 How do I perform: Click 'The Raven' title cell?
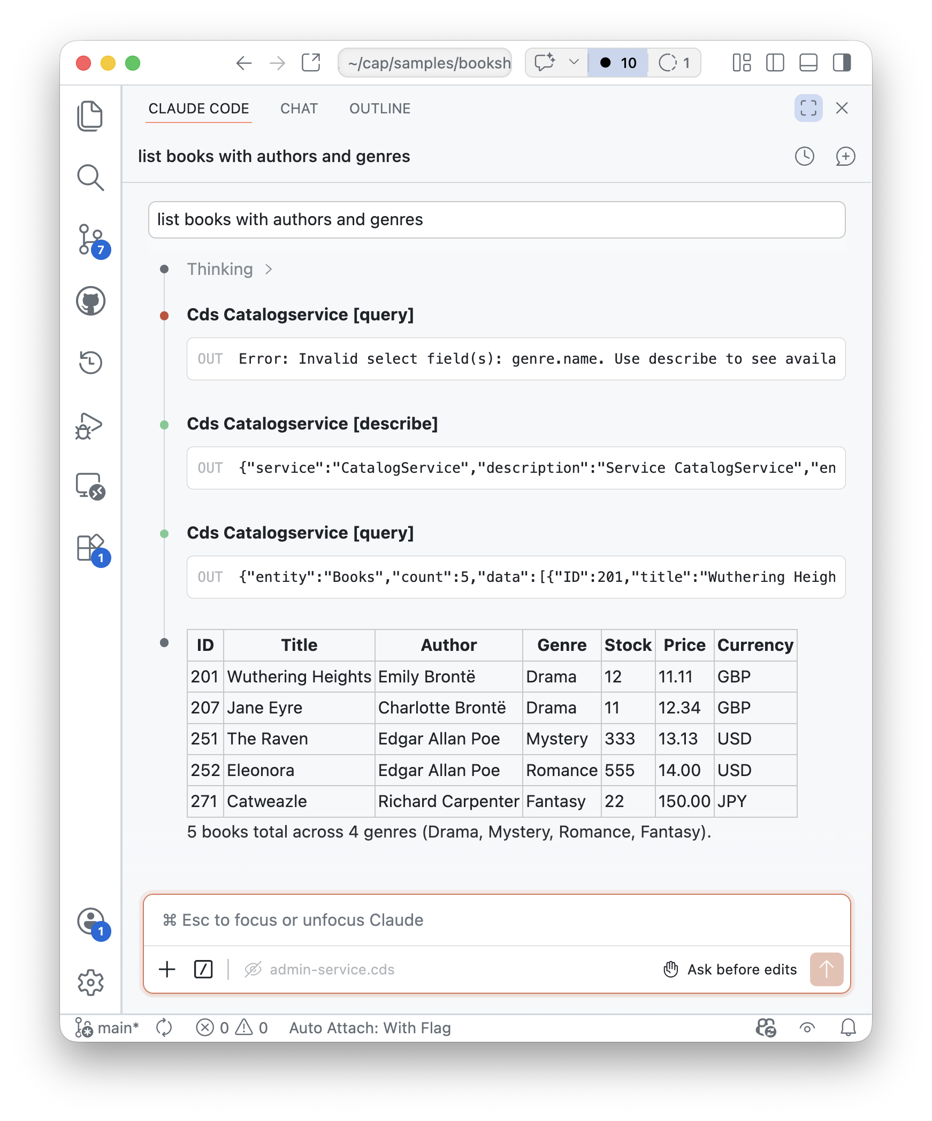coord(299,739)
